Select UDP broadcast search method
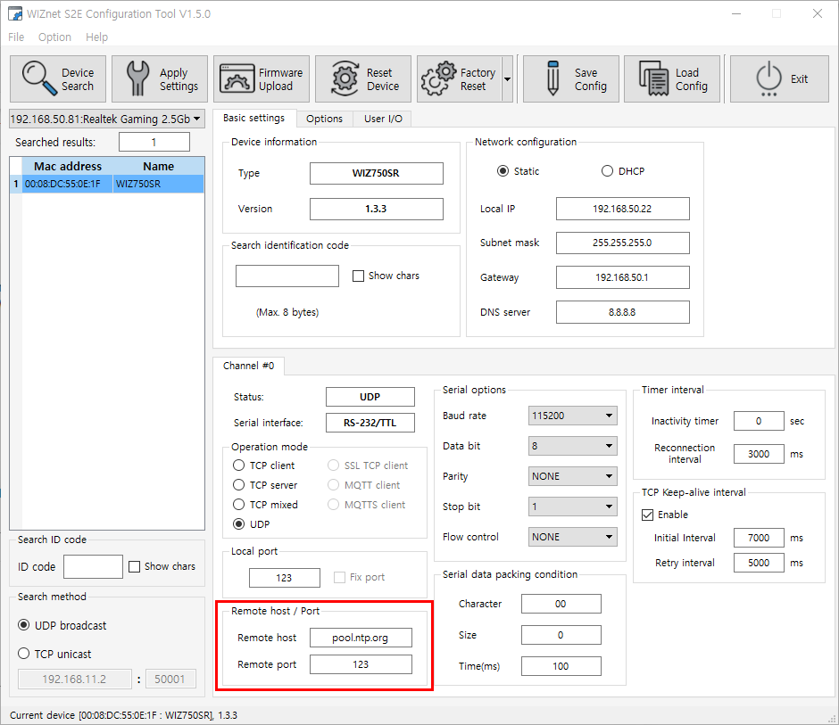This screenshot has height=725, width=839. point(23,625)
